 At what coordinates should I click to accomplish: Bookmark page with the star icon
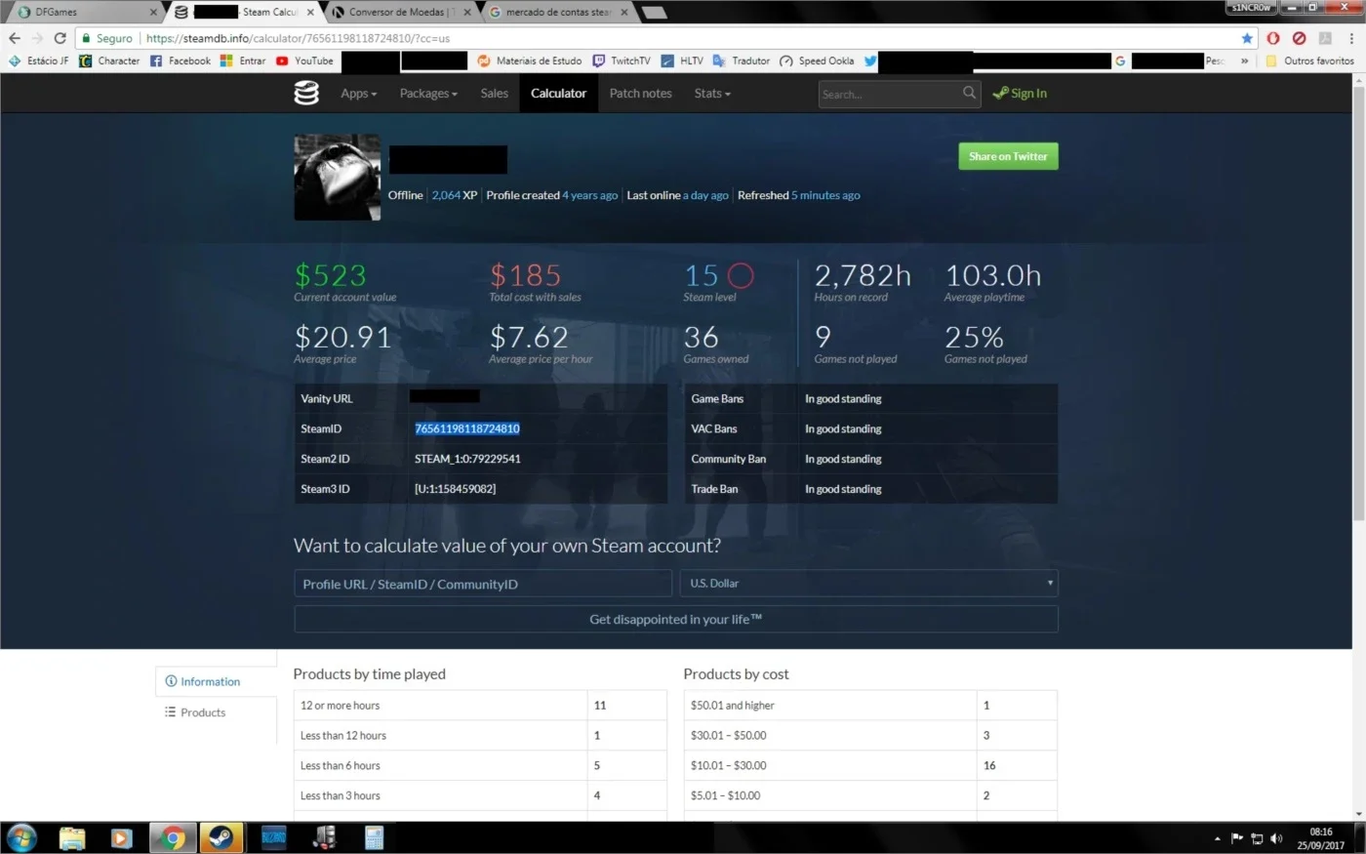pos(1247,38)
